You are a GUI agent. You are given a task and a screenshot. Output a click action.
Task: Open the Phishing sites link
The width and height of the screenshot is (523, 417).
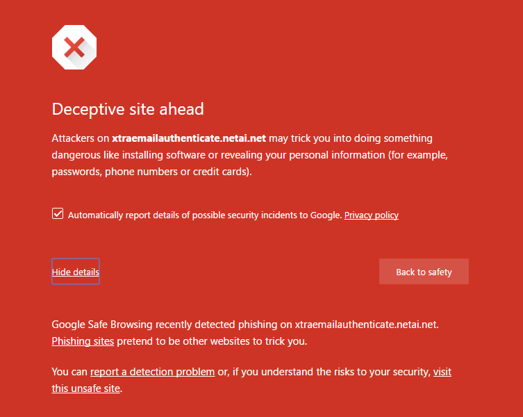tap(83, 341)
